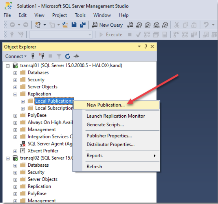Expand Security under transql01

point(15,80)
